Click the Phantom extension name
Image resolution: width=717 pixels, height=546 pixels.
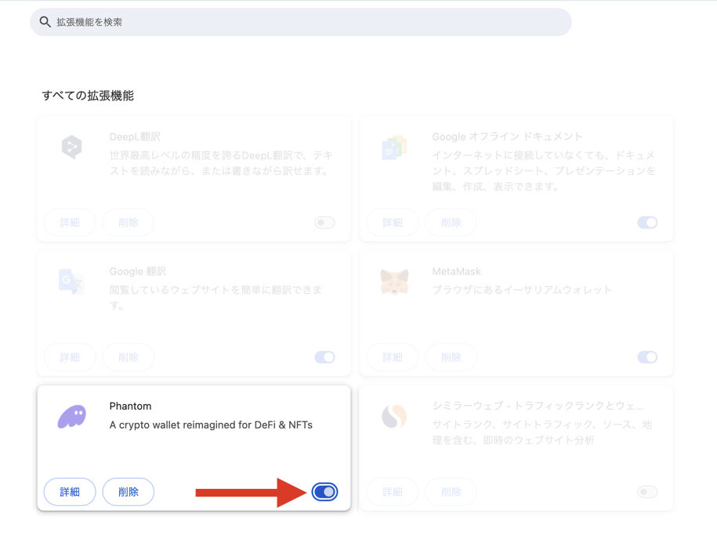pos(130,406)
